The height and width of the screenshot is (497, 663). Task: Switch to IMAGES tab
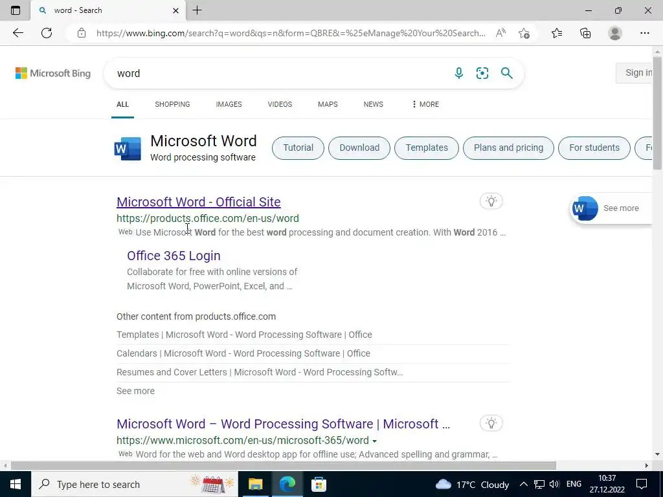coord(229,104)
